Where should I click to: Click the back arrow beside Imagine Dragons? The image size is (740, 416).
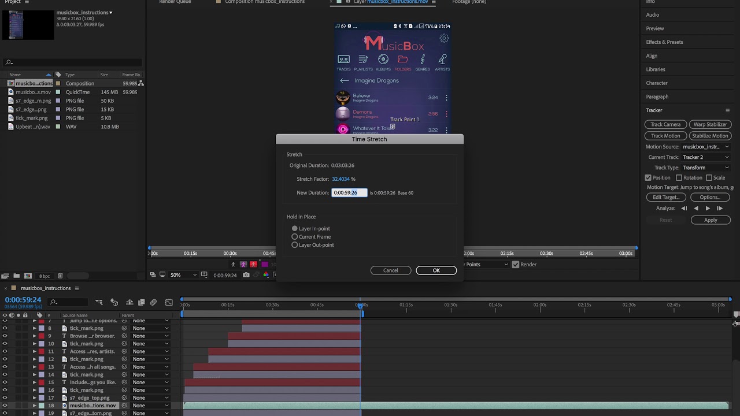tap(345, 81)
